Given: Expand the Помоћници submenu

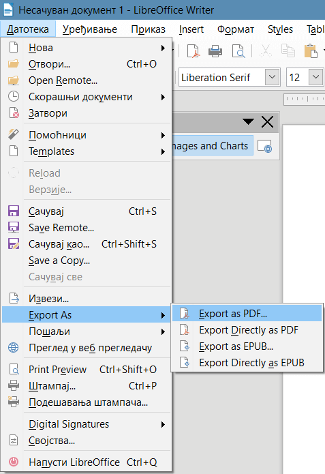Looking at the screenshot, I should pyautogui.click(x=87, y=135).
